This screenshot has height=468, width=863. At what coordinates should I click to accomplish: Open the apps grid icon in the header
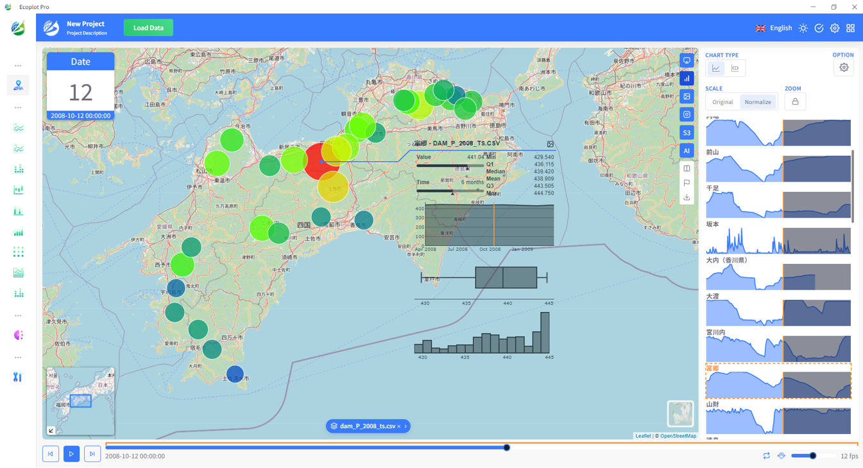click(851, 28)
